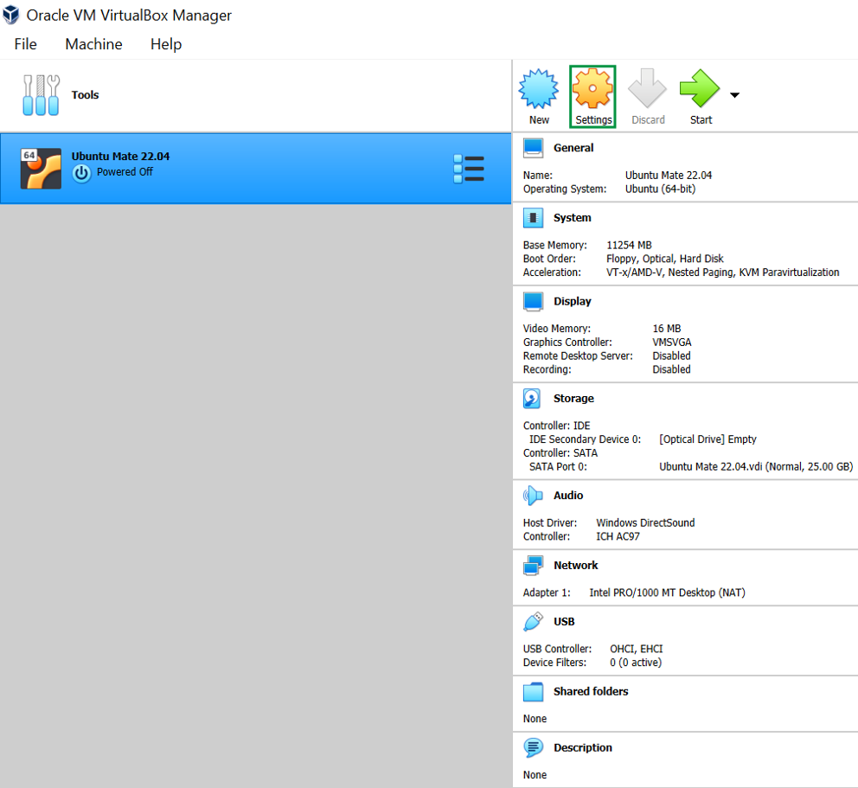Expand the Start button dropdown arrow
This screenshot has height=788, width=858.
click(734, 95)
